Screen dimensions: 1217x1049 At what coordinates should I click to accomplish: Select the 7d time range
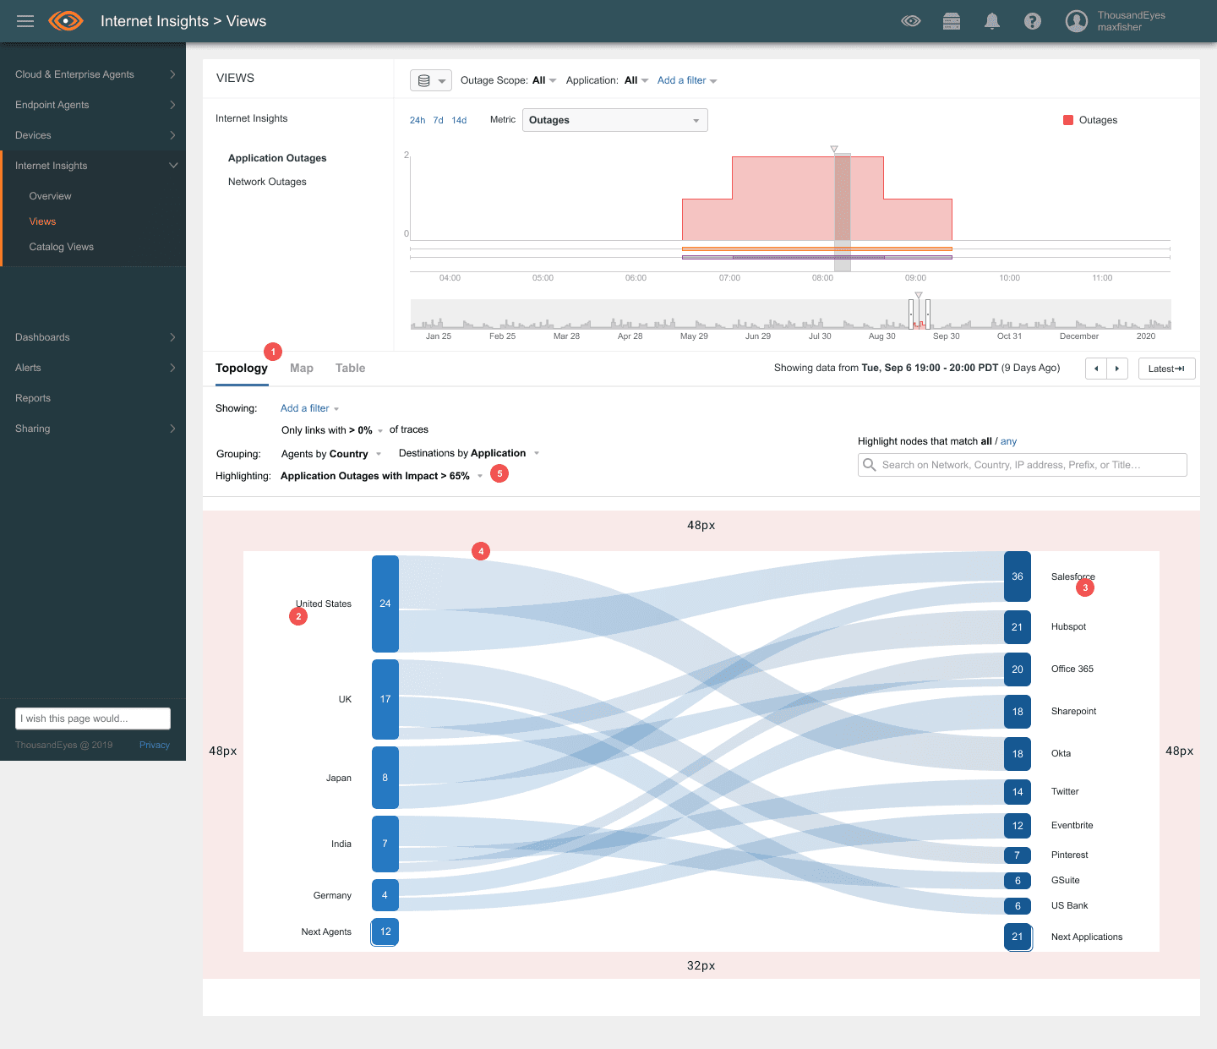438,120
